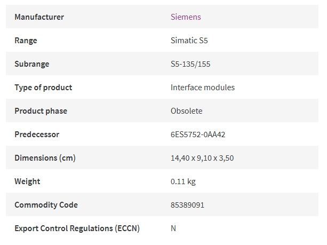Select the S5-135/155 subrange value
The image size is (327, 245).
[x=190, y=64]
